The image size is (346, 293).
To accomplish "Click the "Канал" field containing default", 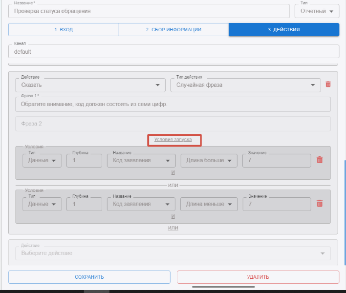I will point(173,51).
